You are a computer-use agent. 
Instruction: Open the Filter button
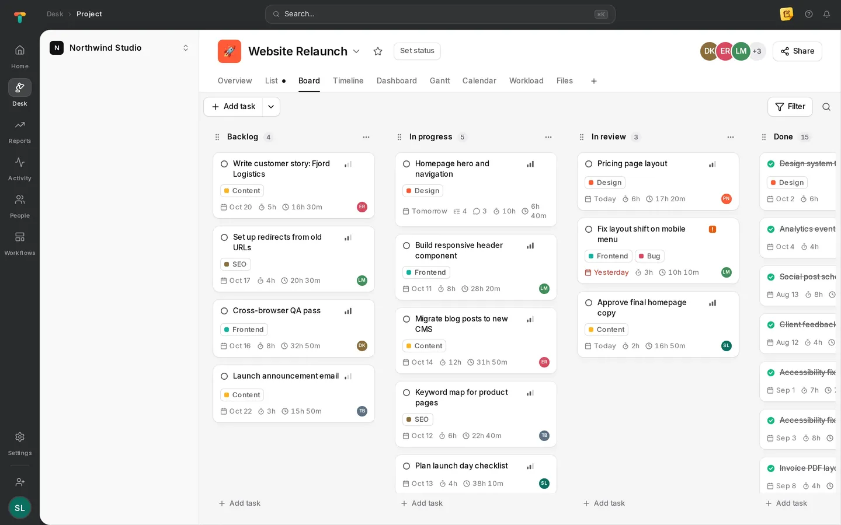point(790,107)
